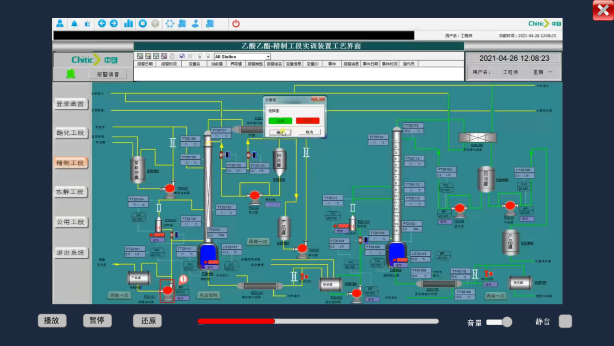Screen dimensions: 614x346
Task: Click the green alarm bell indicator
Action: point(71,74)
